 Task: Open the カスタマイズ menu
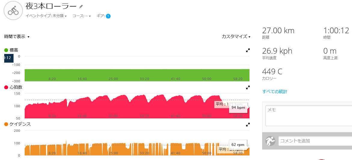236,37
